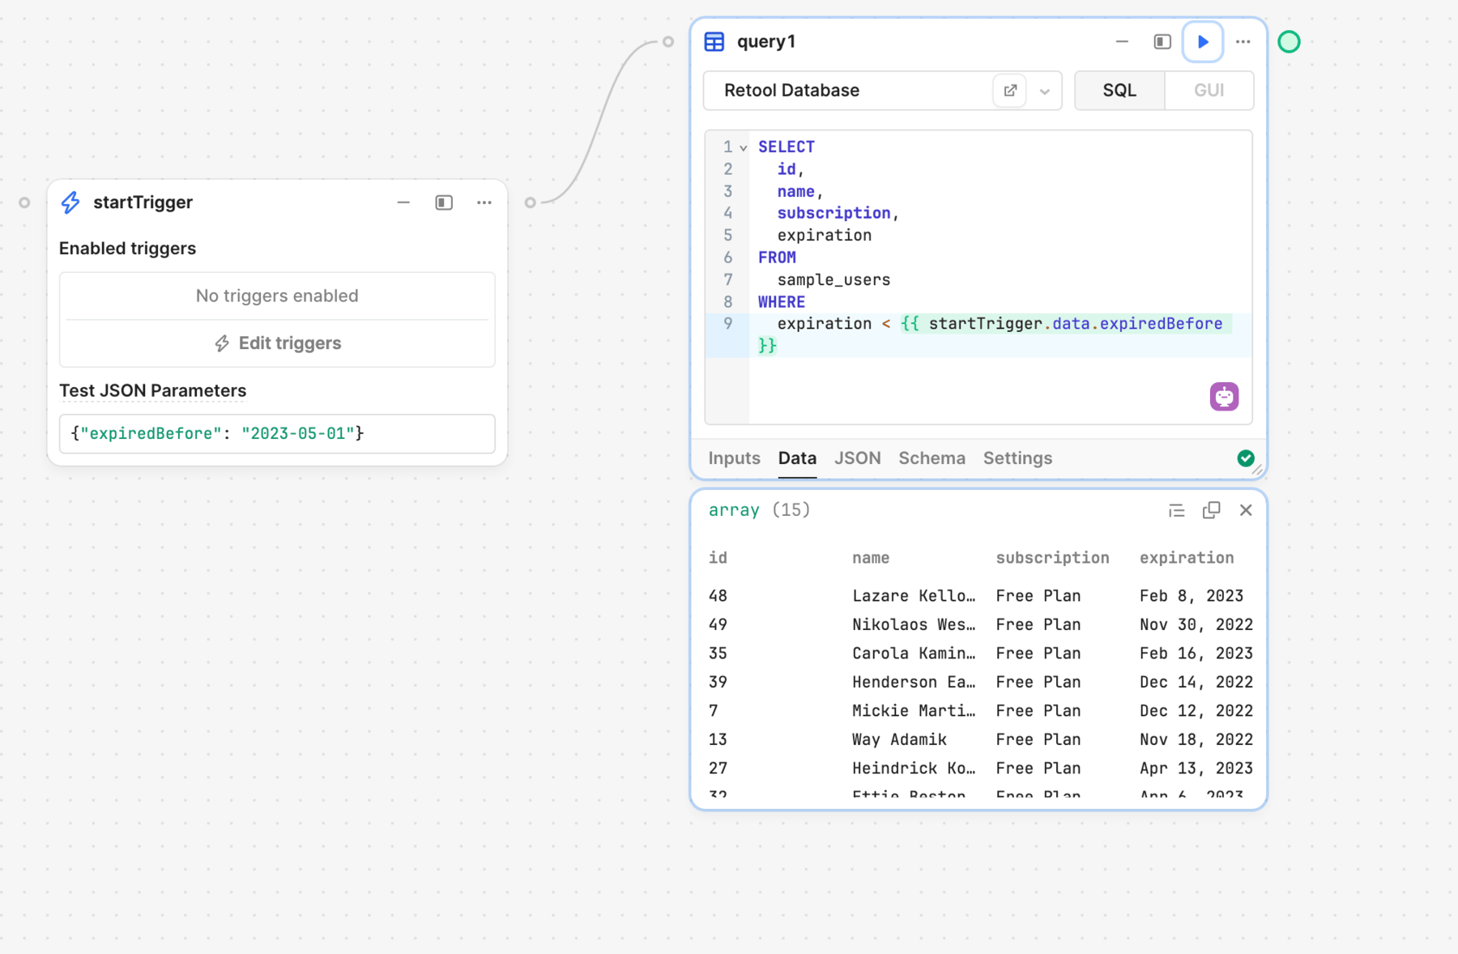Click Edit triggers button
1458x954 pixels.
coord(277,343)
